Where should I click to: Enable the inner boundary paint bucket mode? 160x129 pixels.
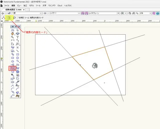point(9,18)
